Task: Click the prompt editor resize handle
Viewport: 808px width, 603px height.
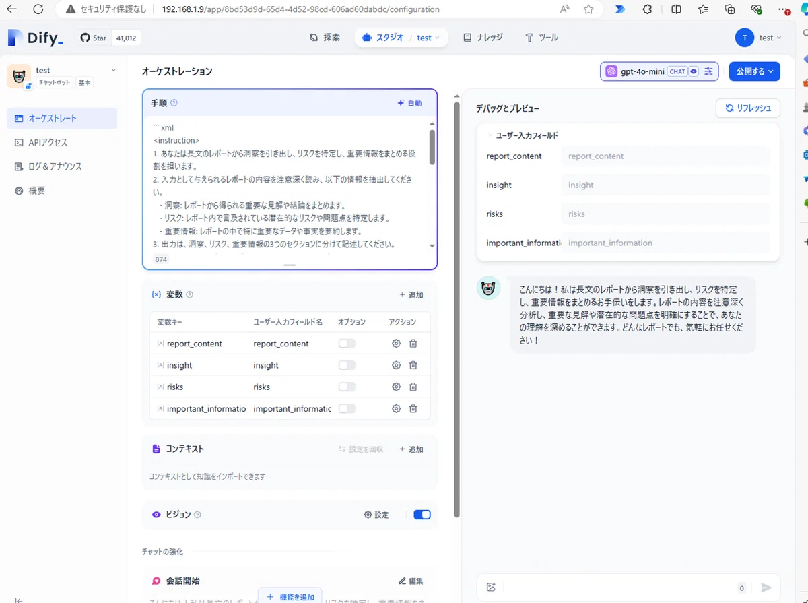Action: tap(290, 265)
